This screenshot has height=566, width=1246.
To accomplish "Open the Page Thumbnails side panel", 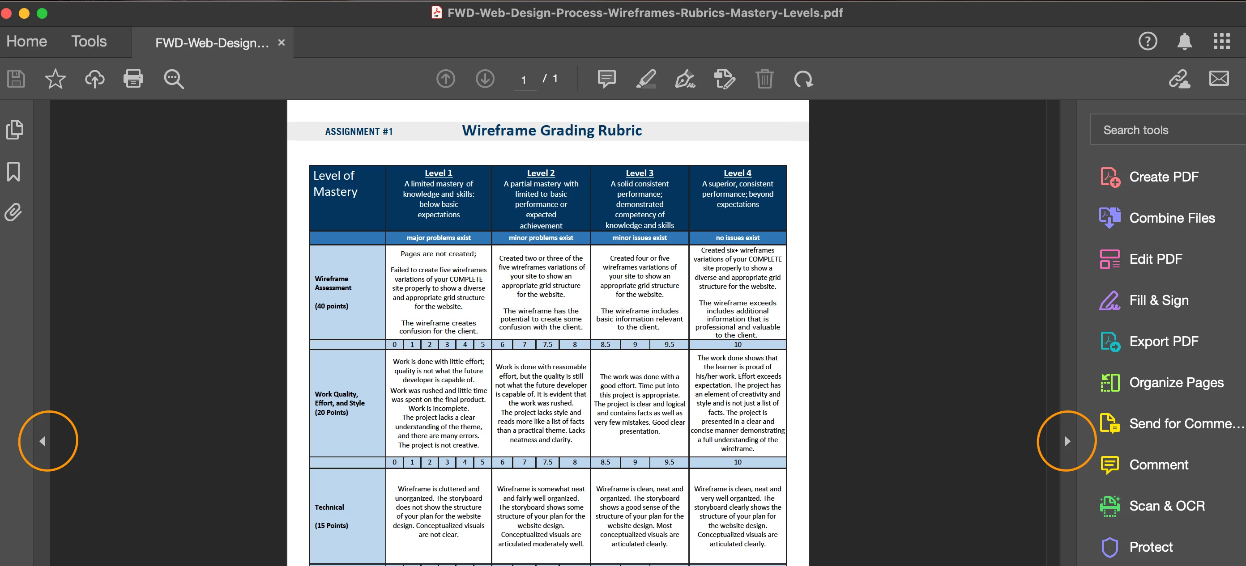I will (x=14, y=130).
